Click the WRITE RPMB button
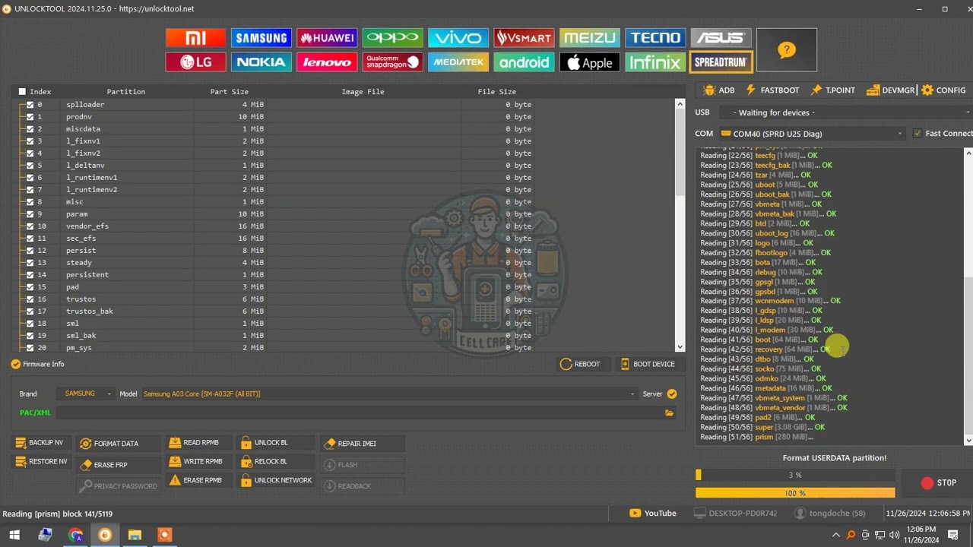Viewport: 973px width, 547px height. 196,462
